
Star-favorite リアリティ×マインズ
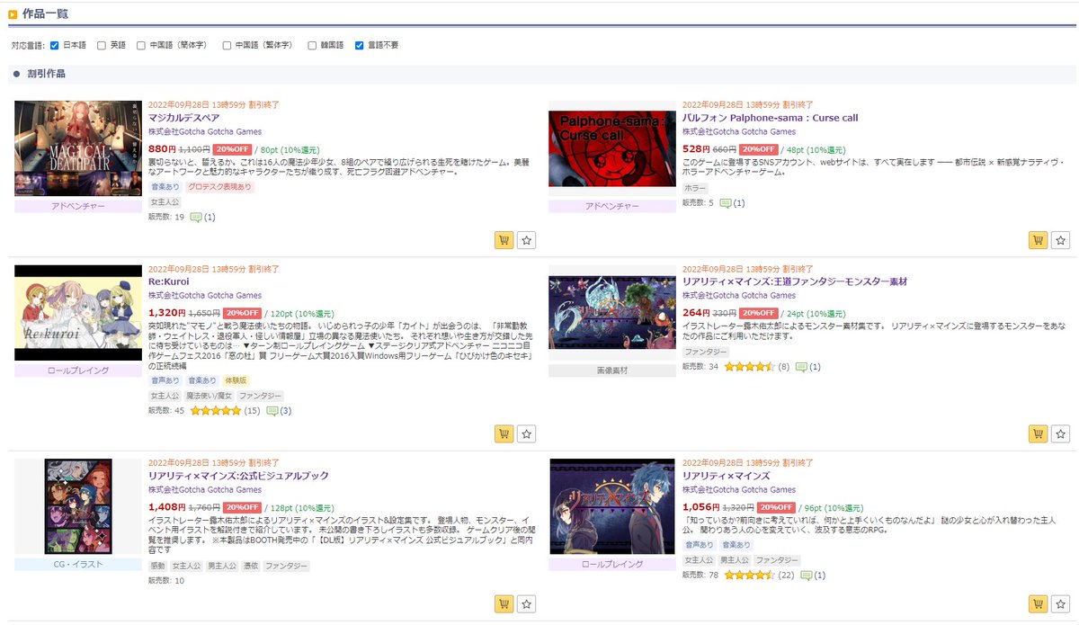[x=1061, y=603]
